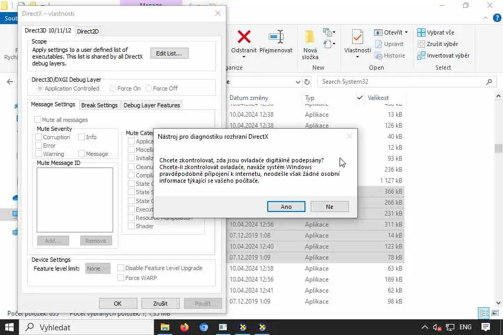Click Upravit edit item in ribbon

click(389, 44)
